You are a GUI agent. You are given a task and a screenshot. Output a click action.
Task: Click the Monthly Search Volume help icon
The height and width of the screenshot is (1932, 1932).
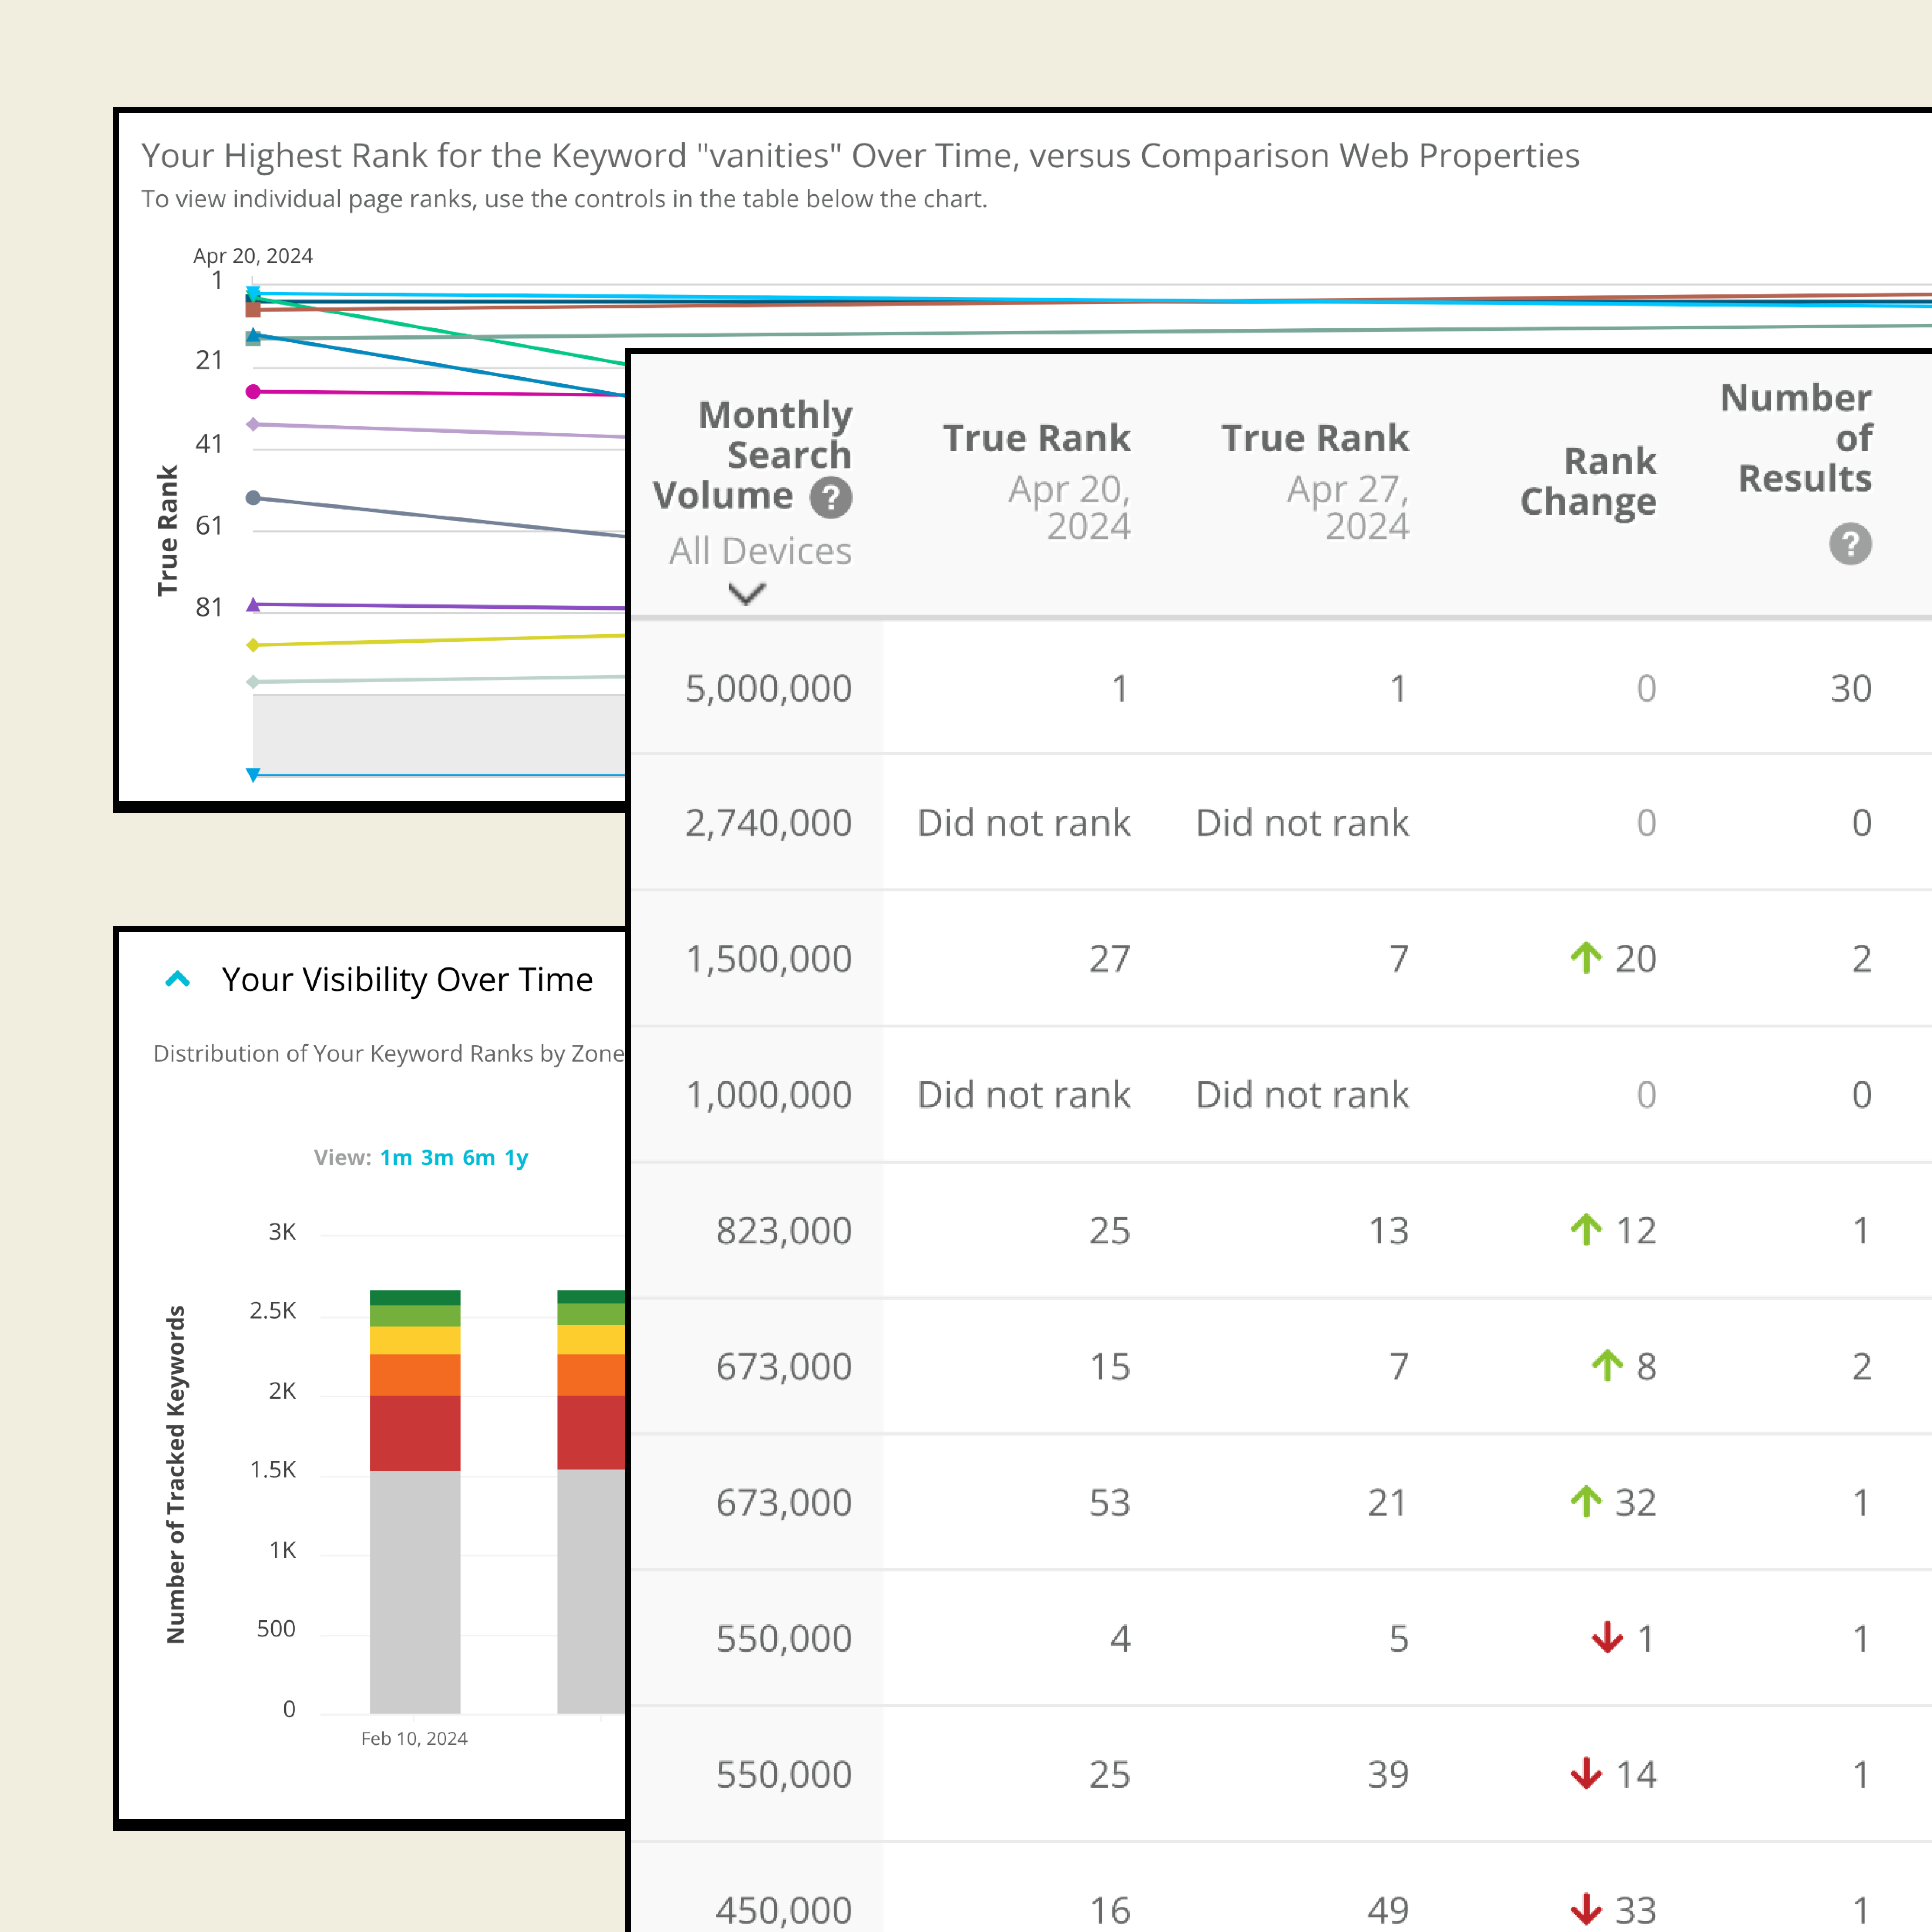coord(830,497)
